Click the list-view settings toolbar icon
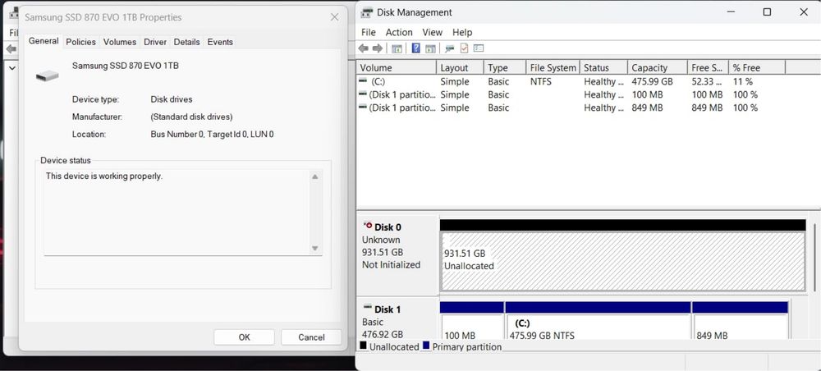The image size is (821, 371). [x=479, y=48]
